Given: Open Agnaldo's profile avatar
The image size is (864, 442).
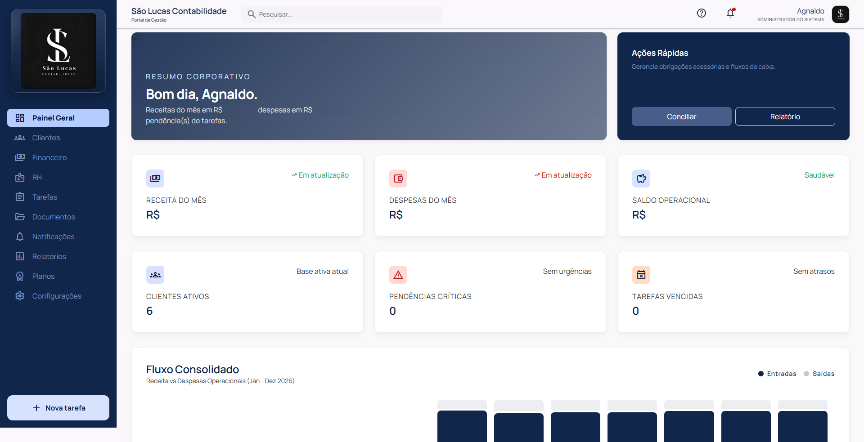Looking at the screenshot, I should (840, 14).
